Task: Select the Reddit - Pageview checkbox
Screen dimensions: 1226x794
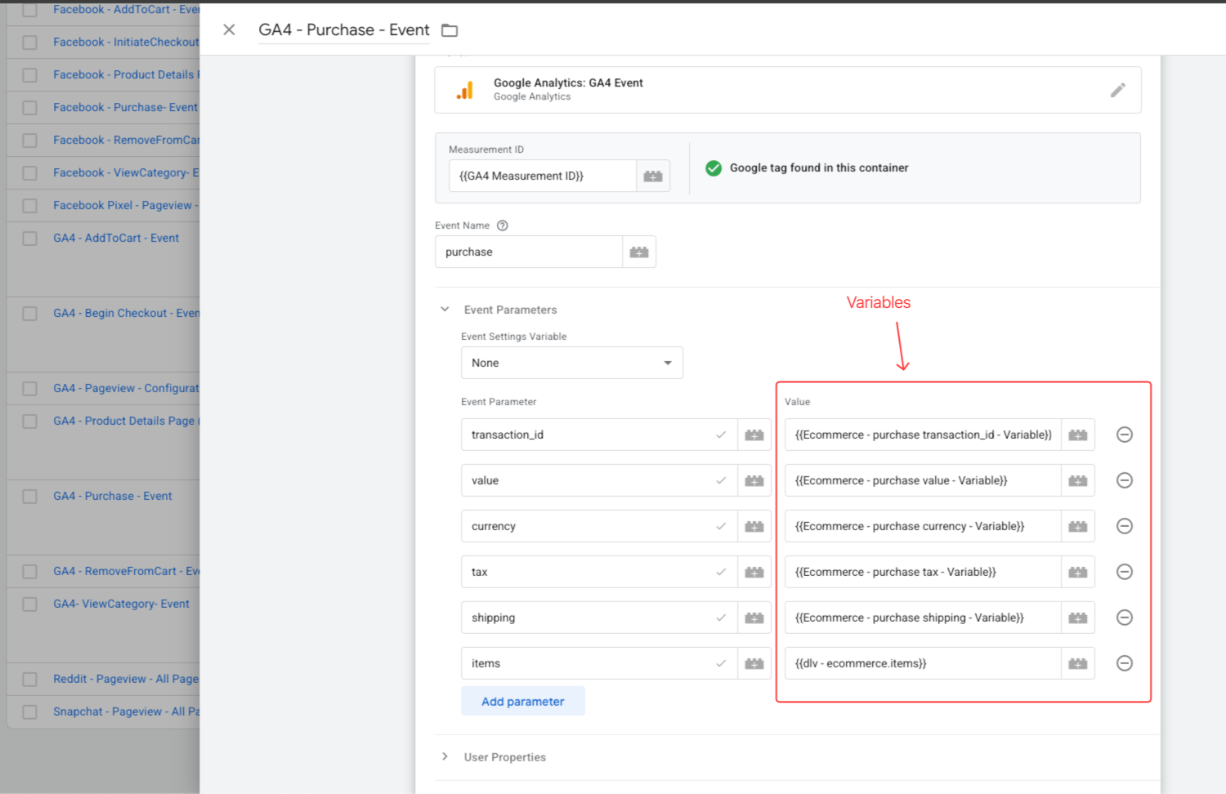Action: [30, 680]
